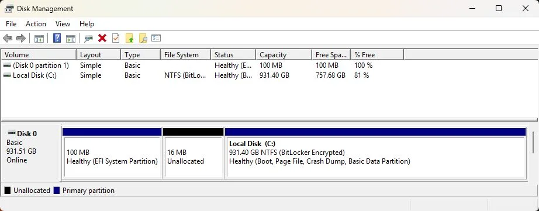Viewport: 539px width, 211px height.
Task: Sort by the Free Space column header
Action: coord(331,54)
